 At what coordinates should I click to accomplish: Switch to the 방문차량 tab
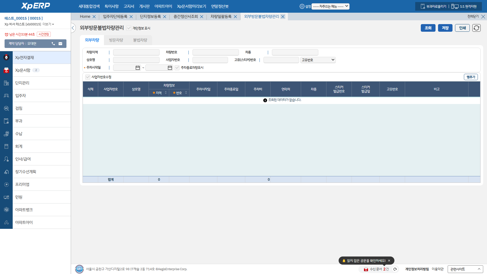point(116,40)
